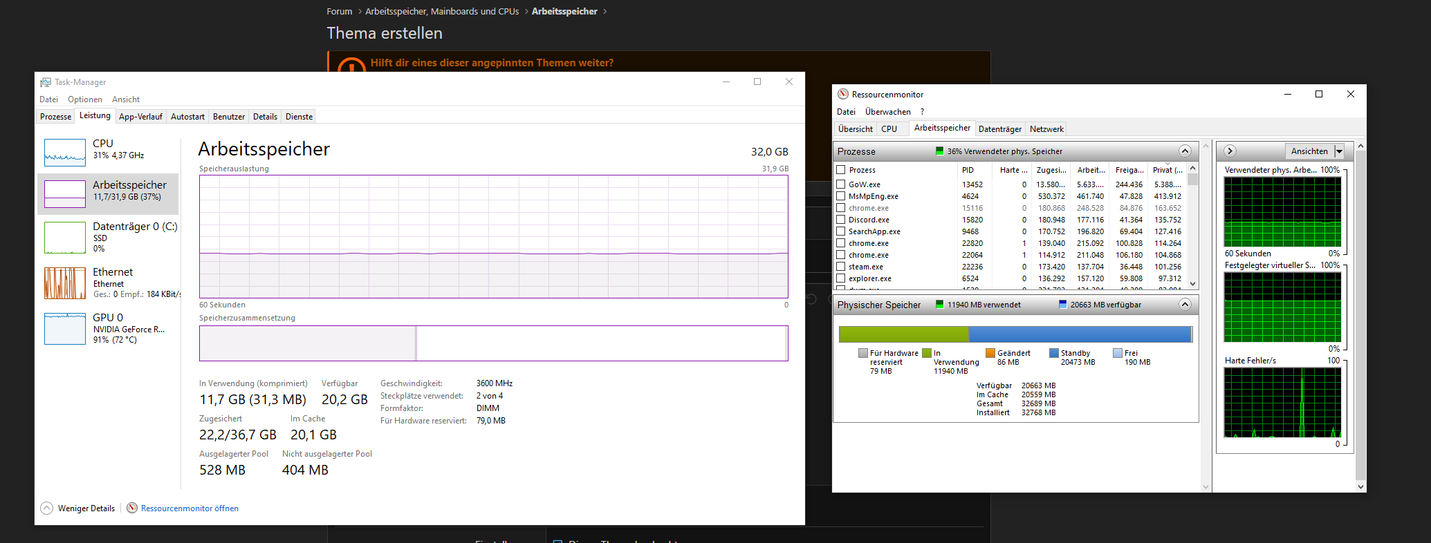Switch to Prozesse tab in Task Manager
This screenshot has height=543, width=1431.
(56, 117)
